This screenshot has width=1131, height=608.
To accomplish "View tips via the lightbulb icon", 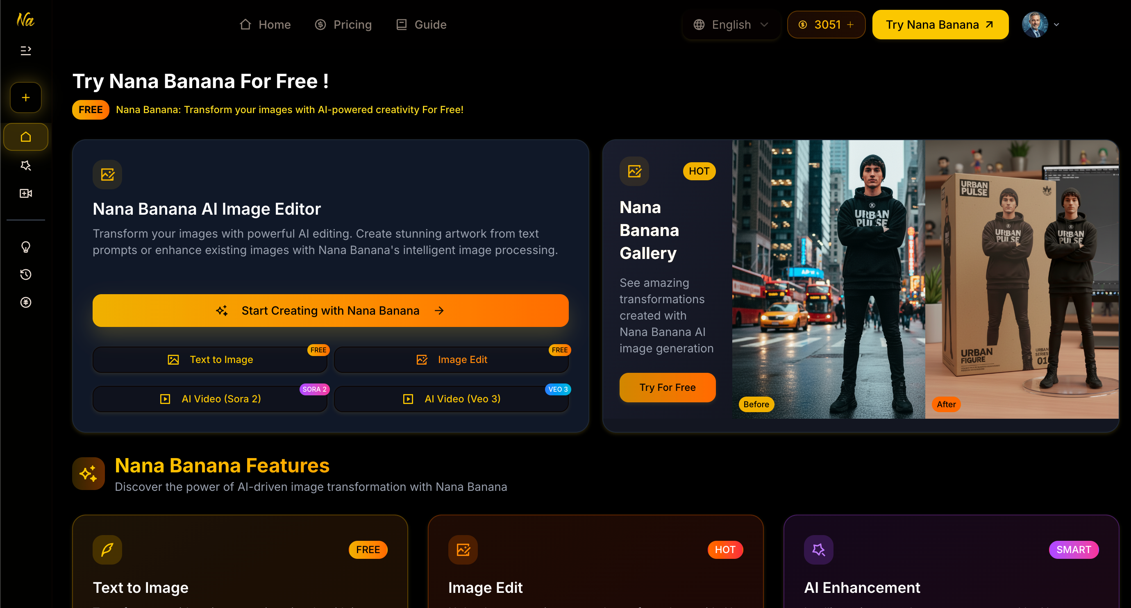I will [25, 247].
